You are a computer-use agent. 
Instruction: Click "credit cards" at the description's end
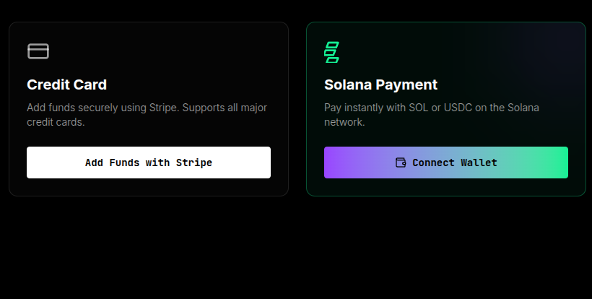tap(54, 122)
